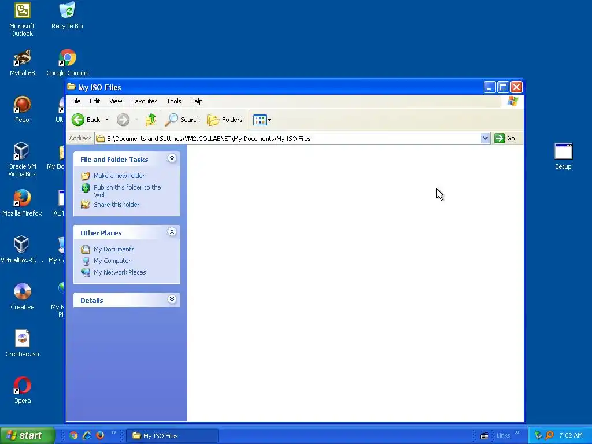This screenshot has height=444, width=592.
Task: Expand the Quick Launch overflow chevron
Action: 114,432
